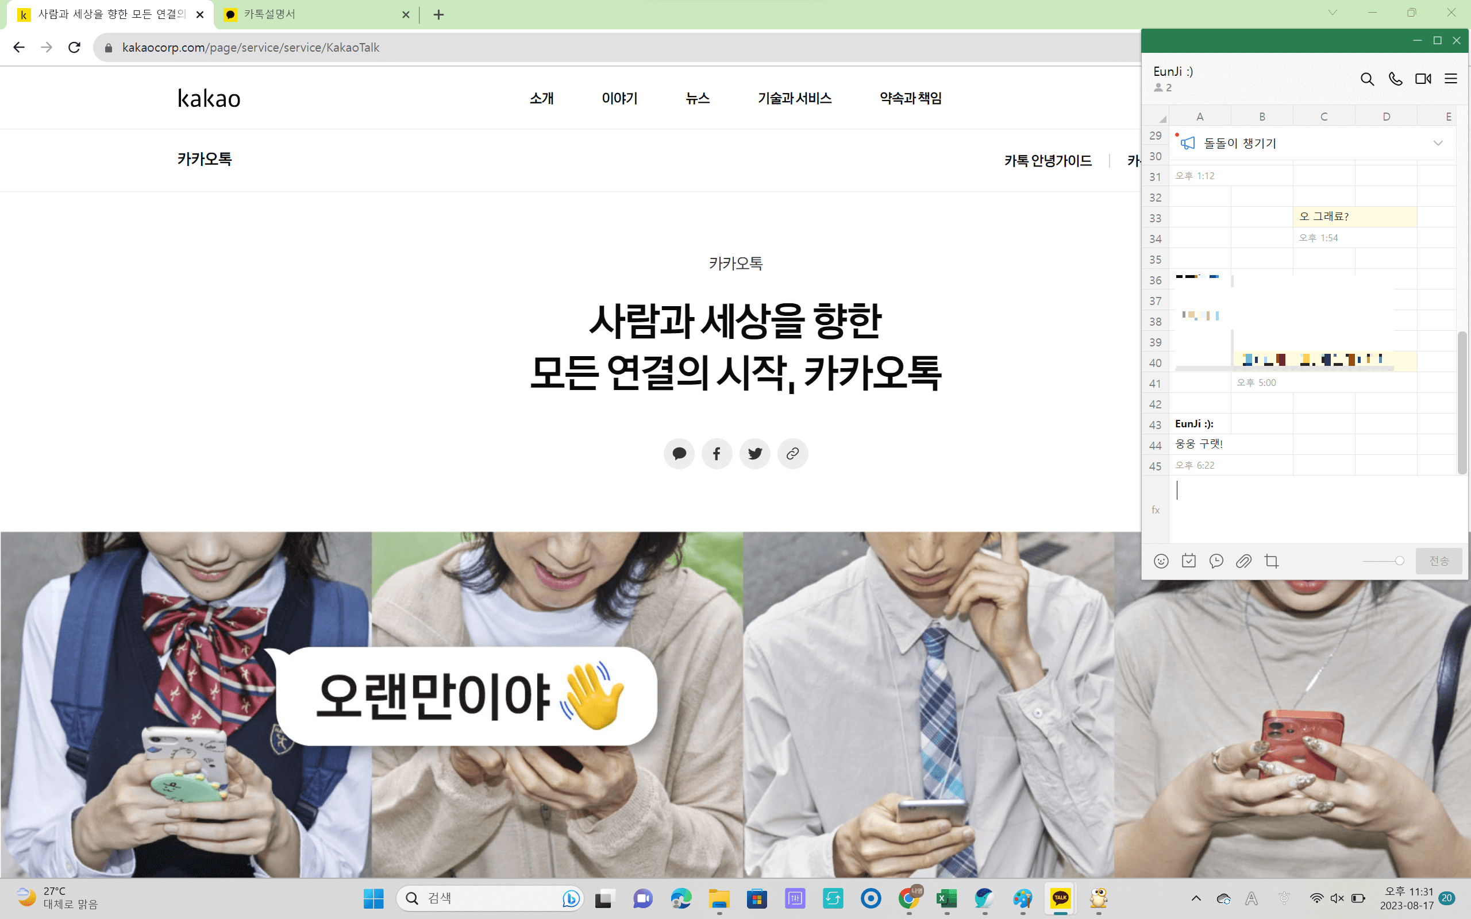Viewport: 1471px width, 919px height.
Task: Open the calendar schedule icon in chat
Action: [x=1188, y=561]
